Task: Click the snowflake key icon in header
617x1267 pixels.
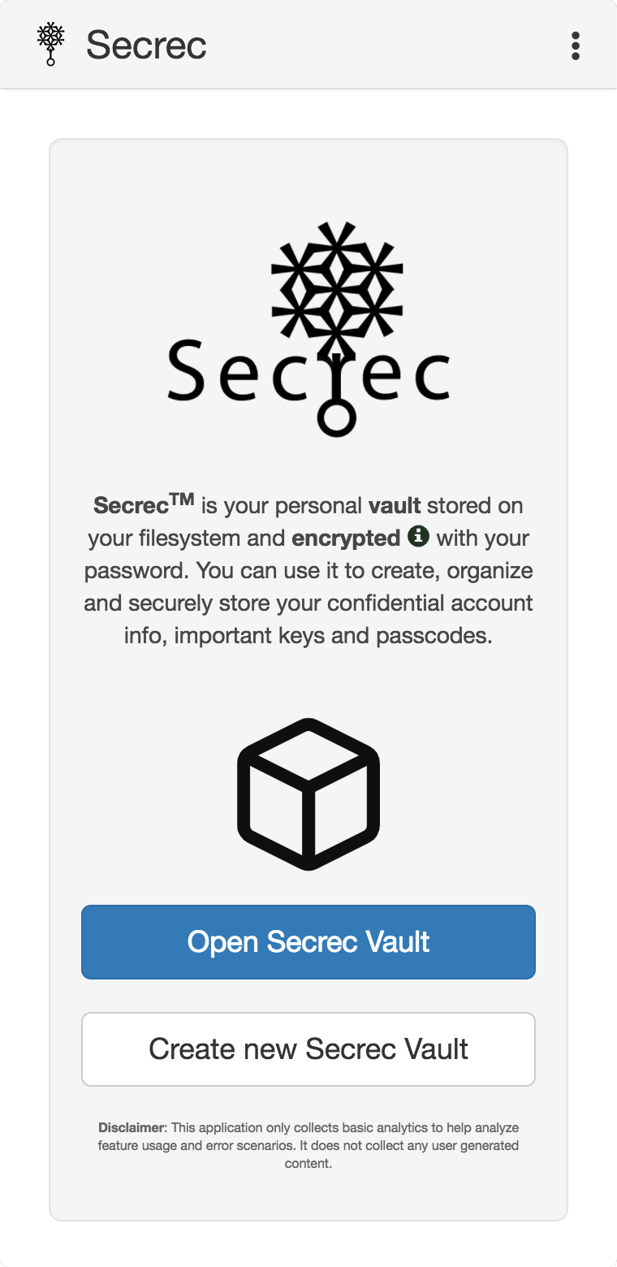Action: pos(51,44)
